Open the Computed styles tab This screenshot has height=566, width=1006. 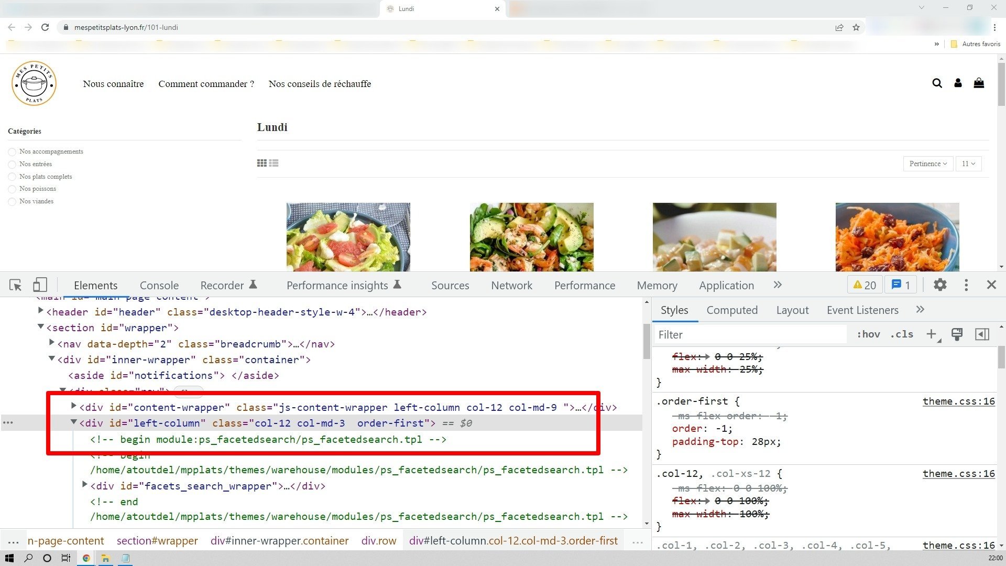coord(732,310)
